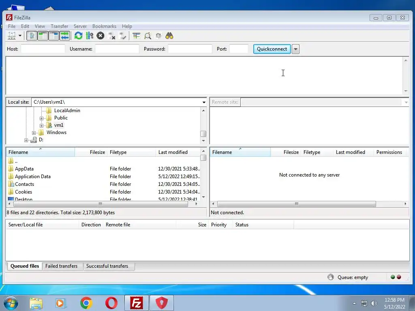Switch to Queued files tab

(25, 266)
